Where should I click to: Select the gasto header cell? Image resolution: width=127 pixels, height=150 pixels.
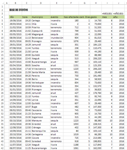click(96, 17)
